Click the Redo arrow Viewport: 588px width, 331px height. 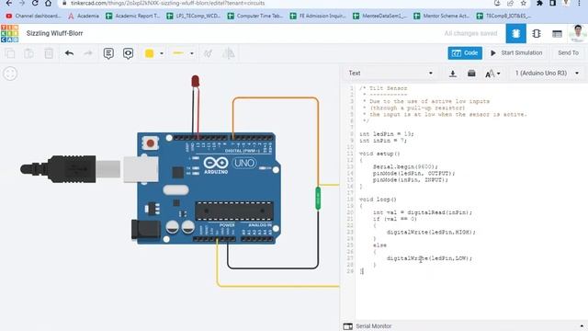click(88, 53)
